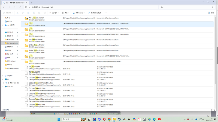The image size is (218, 122).
Task: Open Opera browser from the taskbar
Action: [x=104, y=119]
